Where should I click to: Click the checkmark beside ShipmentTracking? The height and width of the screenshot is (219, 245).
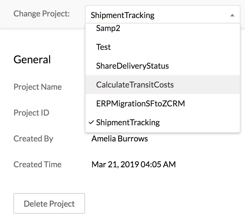tap(91, 123)
